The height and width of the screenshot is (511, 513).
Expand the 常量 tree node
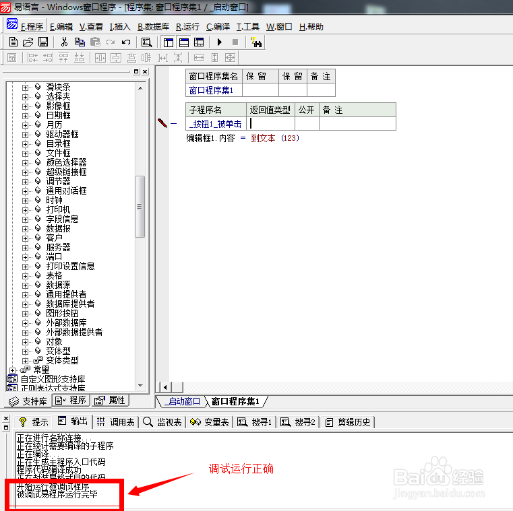(x=12, y=370)
